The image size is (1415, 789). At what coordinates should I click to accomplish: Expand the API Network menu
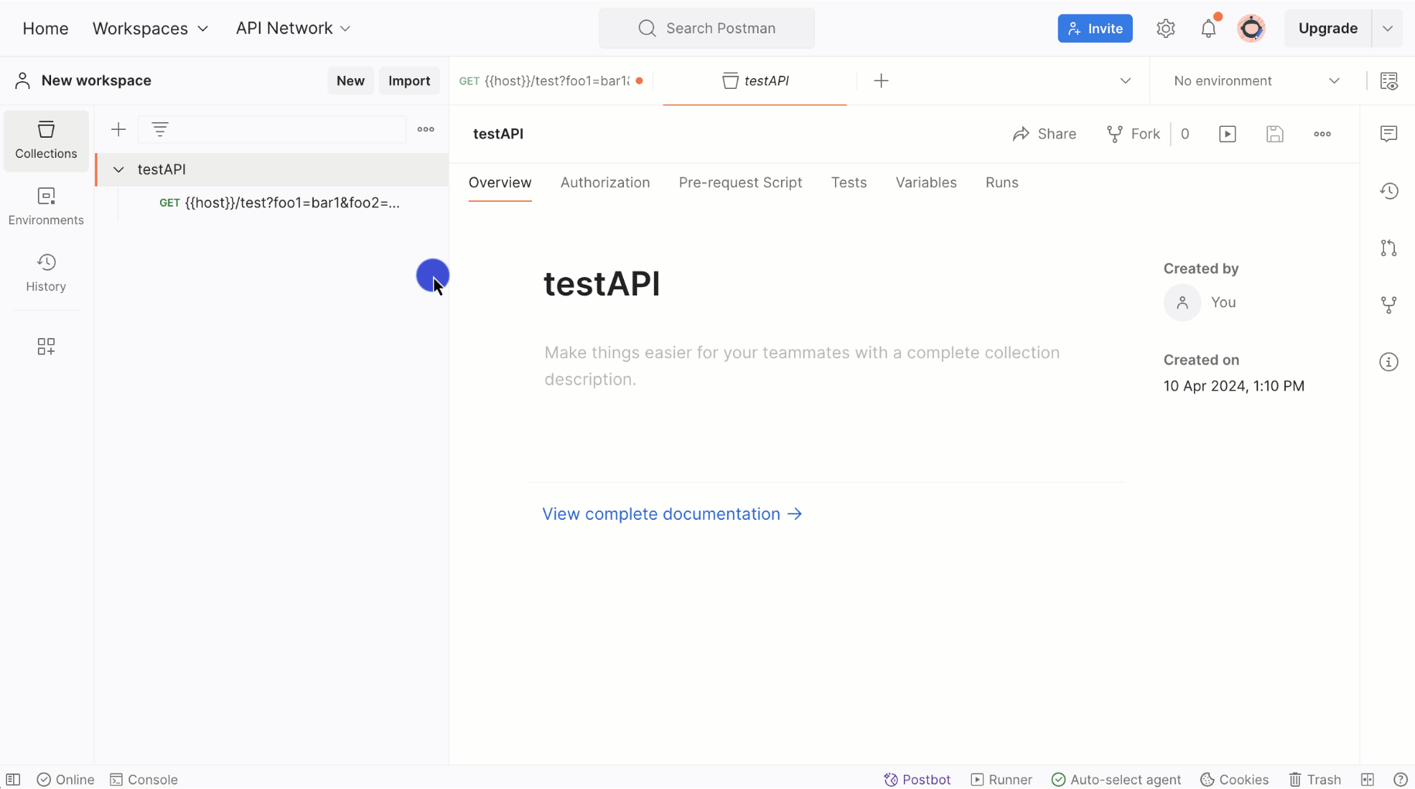[x=292, y=29]
